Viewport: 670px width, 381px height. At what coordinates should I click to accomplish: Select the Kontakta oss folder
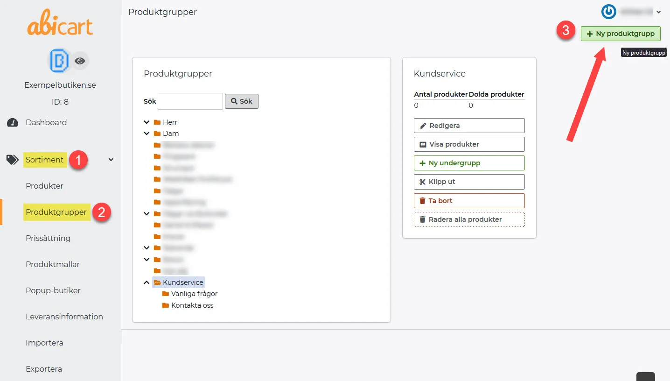tap(188, 305)
